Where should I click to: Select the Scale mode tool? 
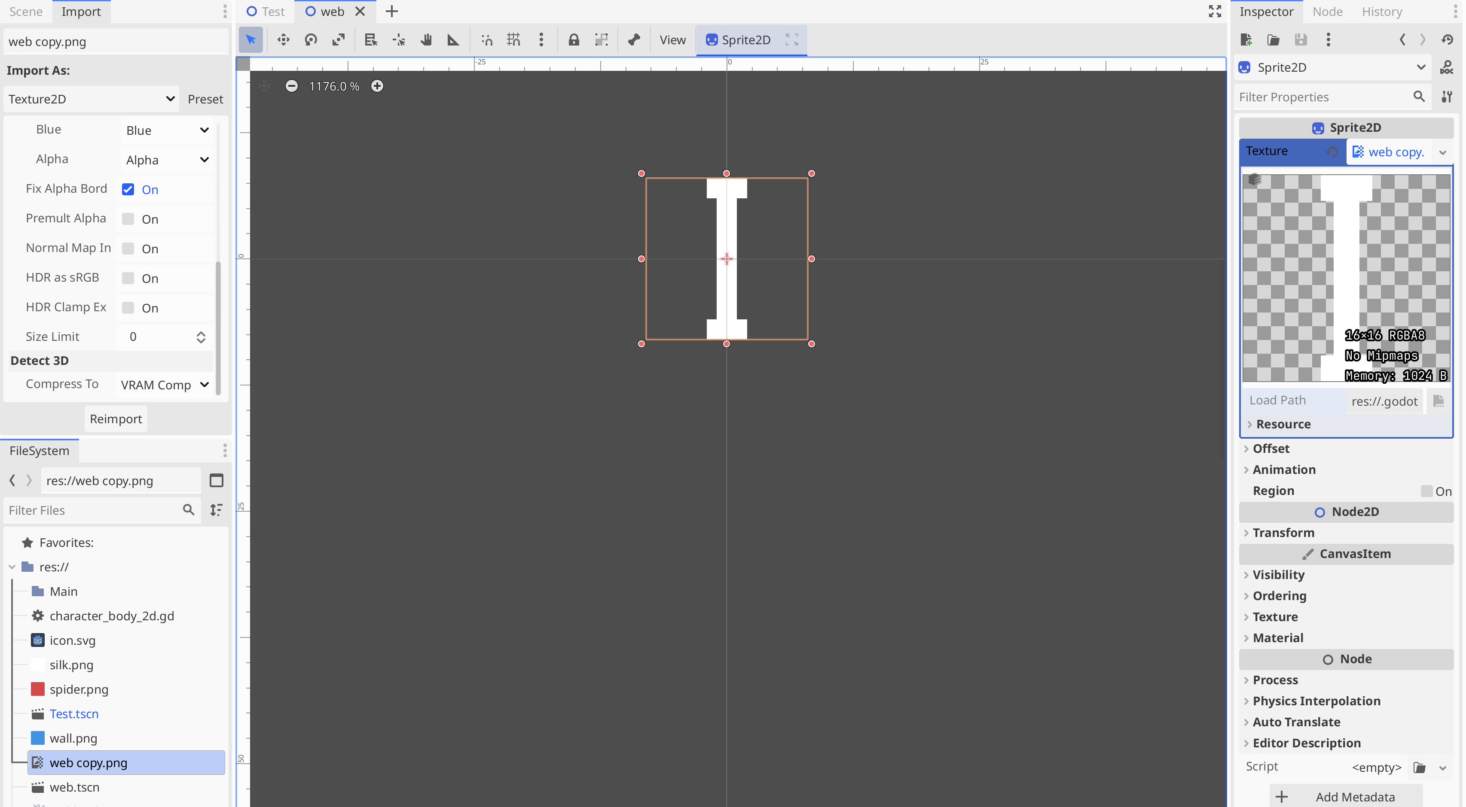pyautogui.click(x=339, y=40)
